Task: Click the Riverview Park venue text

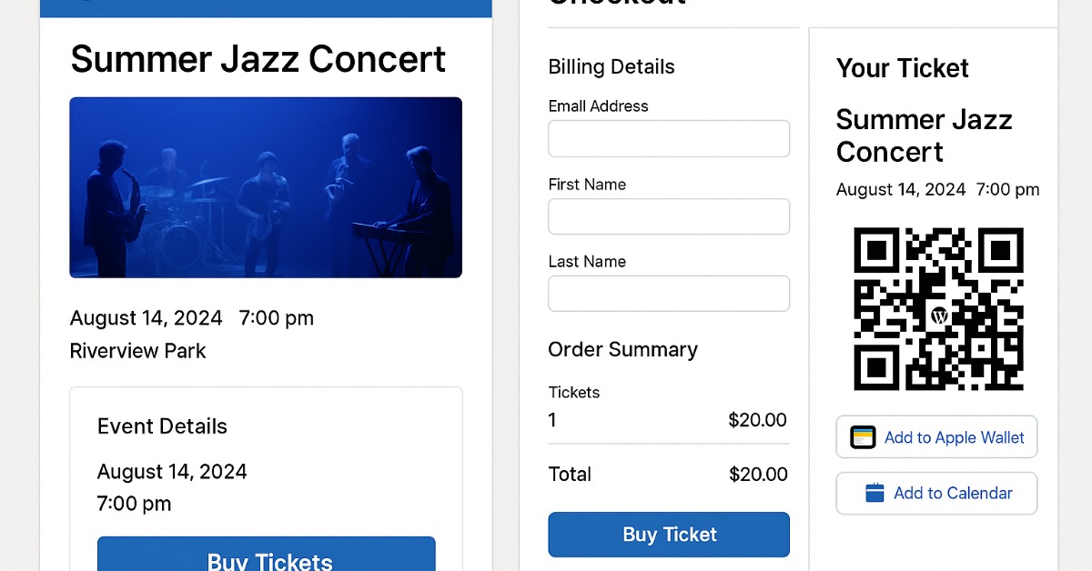Action: (x=138, y=351)
